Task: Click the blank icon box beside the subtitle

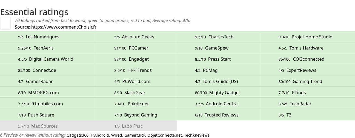Action: pyautogui.click(x=5, y=23)
